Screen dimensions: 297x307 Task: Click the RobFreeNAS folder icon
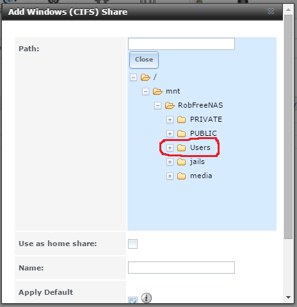coord(170,105)
